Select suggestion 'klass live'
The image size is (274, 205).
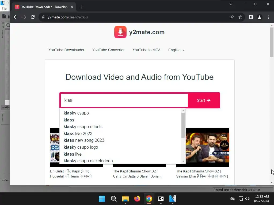pyautogui.click(x=121, y=154)
